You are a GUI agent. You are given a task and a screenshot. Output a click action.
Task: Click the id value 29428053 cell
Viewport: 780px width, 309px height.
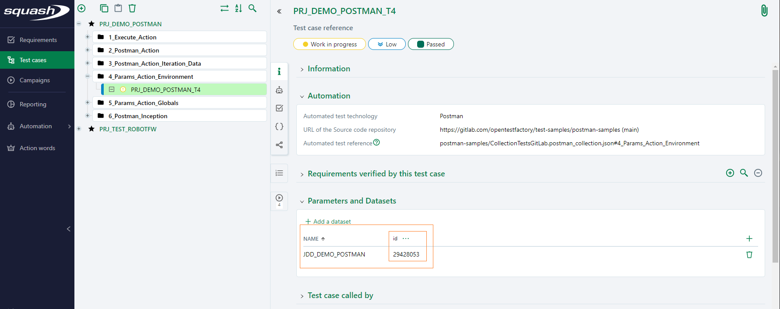406,254
